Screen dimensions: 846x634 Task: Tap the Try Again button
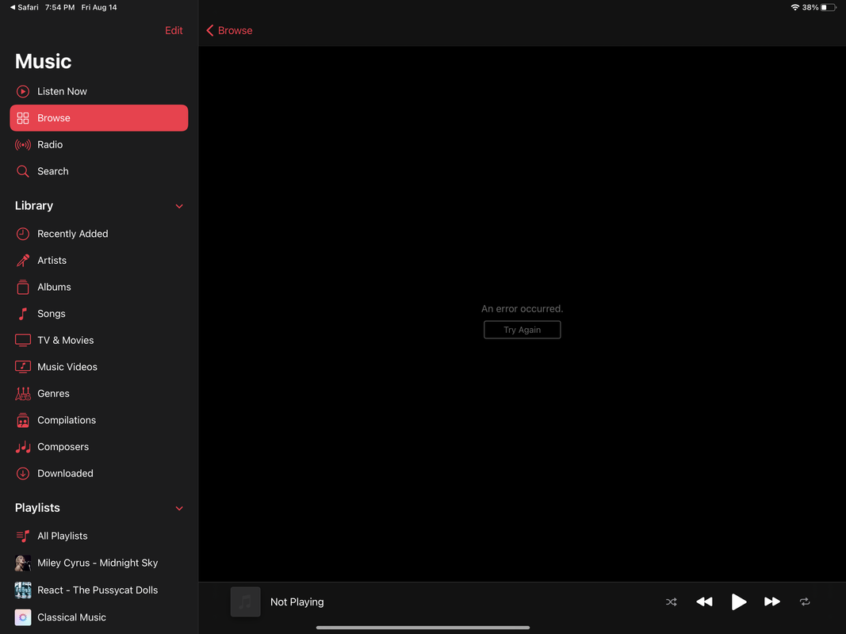click(x=522, y=330)
